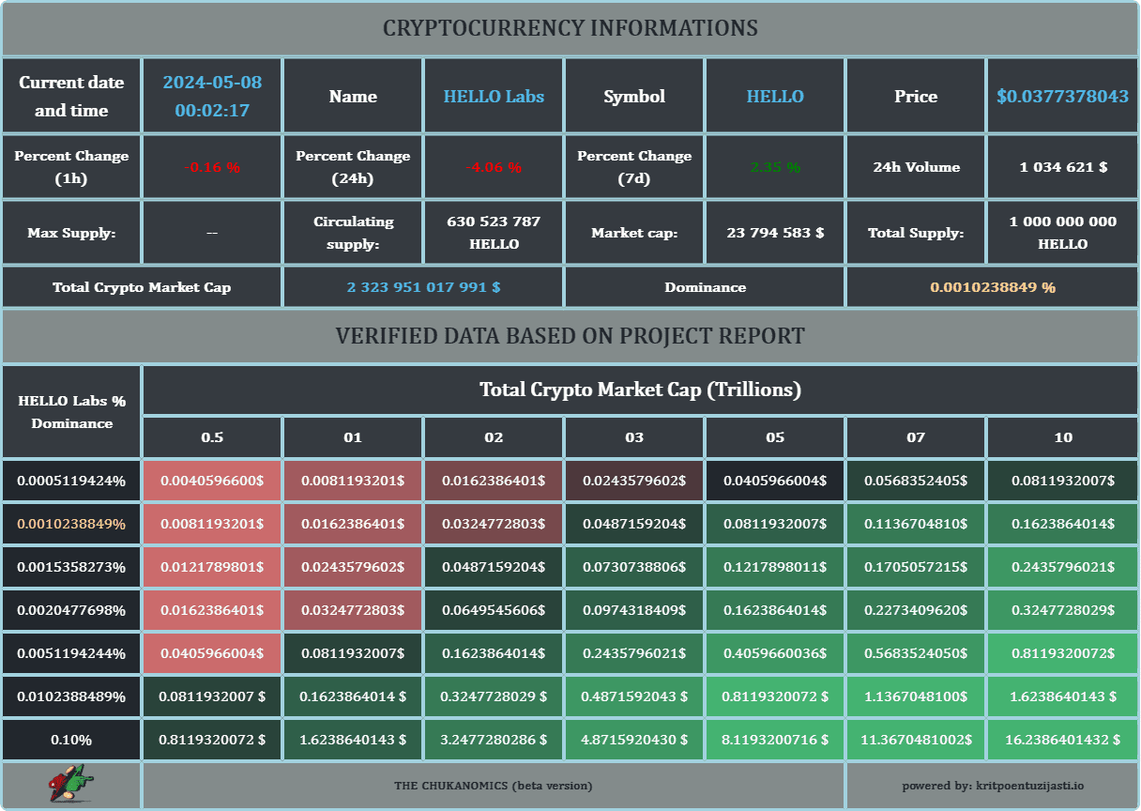Select the 10 trillion column header
1141x811 pixels.
pos(1062,437)
